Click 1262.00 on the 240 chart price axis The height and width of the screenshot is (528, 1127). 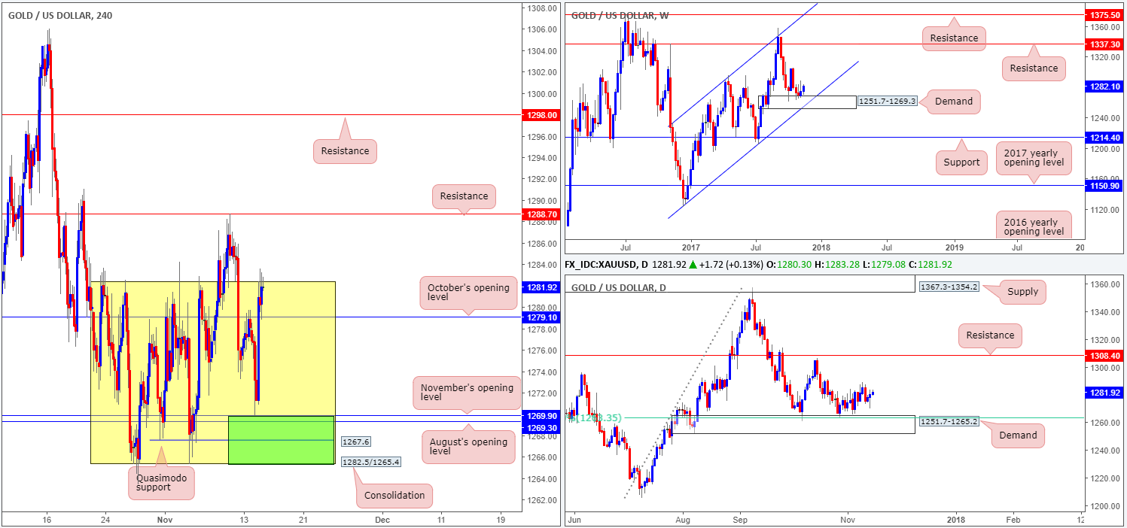542,500
